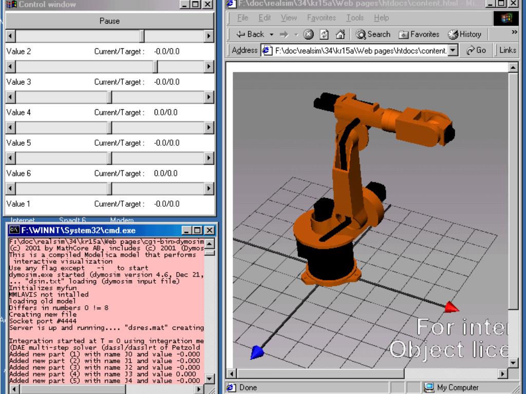This screenshot has width=526, height=394.
Task: Click the Windows logo throbber in browser
Action: pyautogui.click(x=506, y=18)
